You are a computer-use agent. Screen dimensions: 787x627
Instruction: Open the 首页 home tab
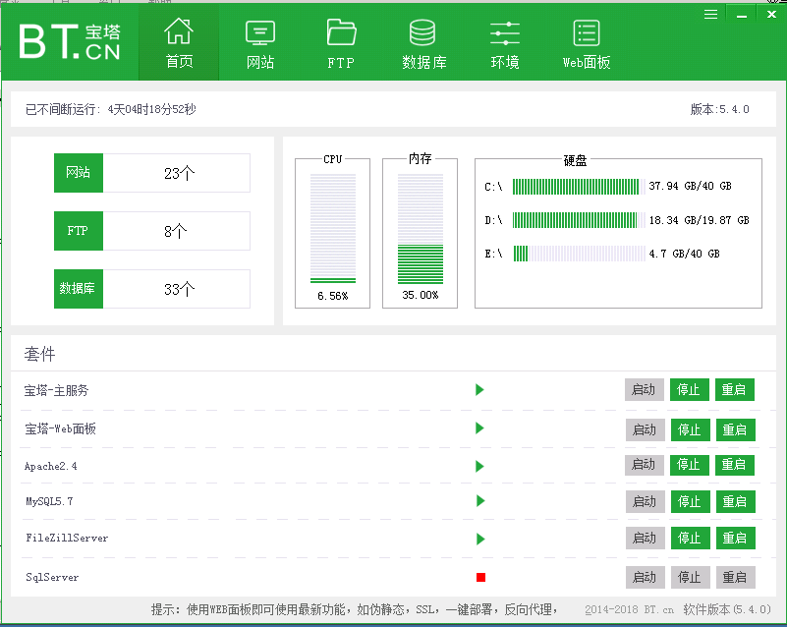179,43
